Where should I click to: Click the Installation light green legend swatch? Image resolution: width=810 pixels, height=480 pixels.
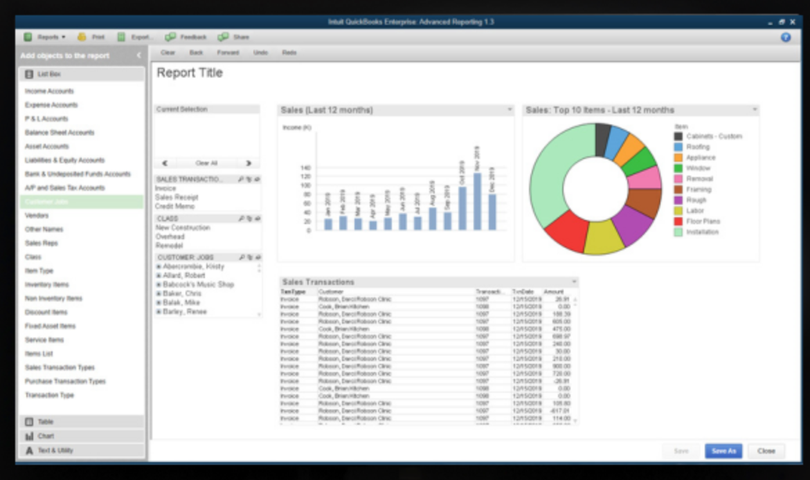click(x=678, y=232)
